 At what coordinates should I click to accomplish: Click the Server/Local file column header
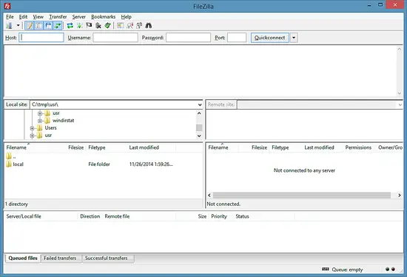(24, 216)
